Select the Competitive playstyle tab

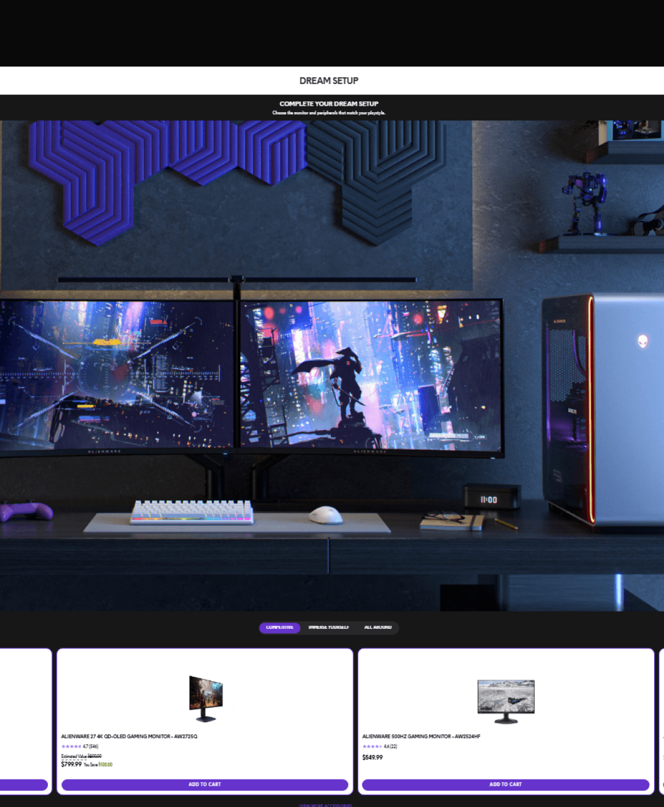tap(279, 628)
